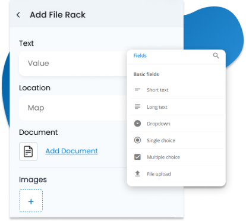Pick the Single choice radio icon
Viewport: 246px width, 221px height.
point(137,140)
